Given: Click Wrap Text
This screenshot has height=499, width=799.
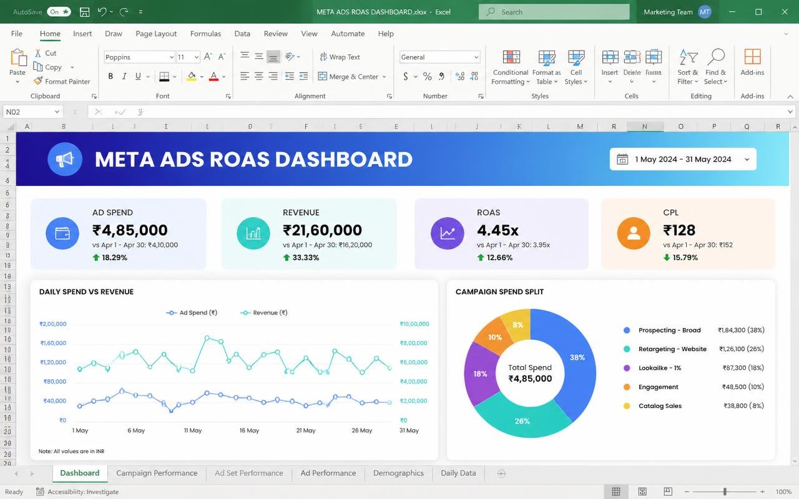Looking at the screenshot, I should [340, 57].
